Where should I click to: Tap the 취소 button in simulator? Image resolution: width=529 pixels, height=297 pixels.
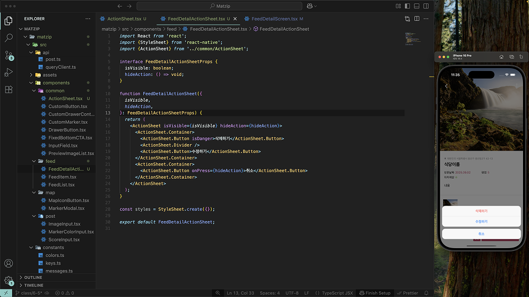click(481, 234)
